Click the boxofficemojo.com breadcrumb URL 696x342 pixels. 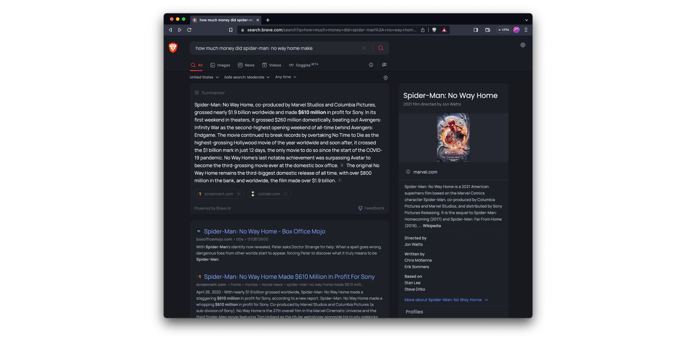(232, 239)
